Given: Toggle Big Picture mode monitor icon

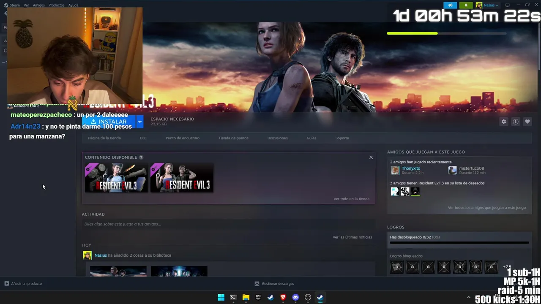Looking at the screenshot, I should click(507, 5).
